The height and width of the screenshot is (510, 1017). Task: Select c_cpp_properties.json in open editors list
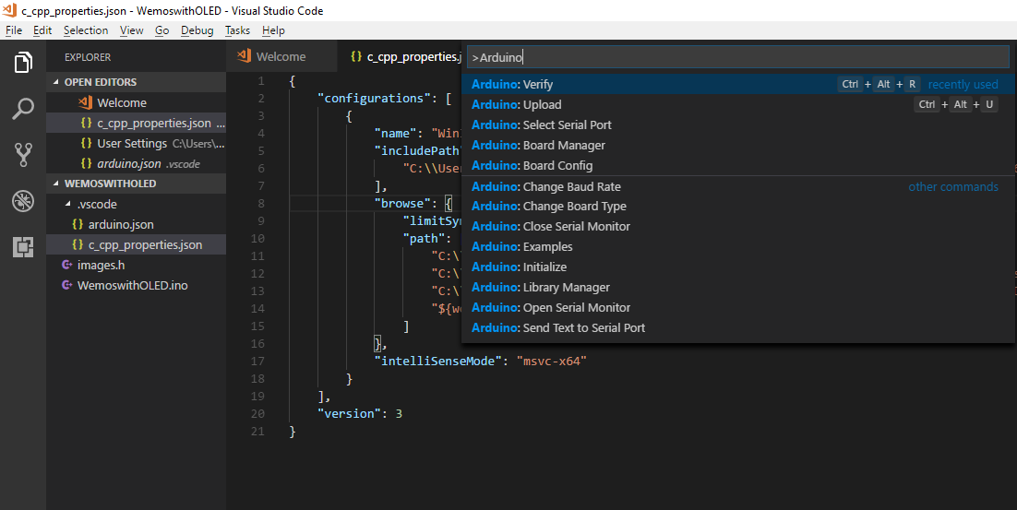click(x=137, y=124)
